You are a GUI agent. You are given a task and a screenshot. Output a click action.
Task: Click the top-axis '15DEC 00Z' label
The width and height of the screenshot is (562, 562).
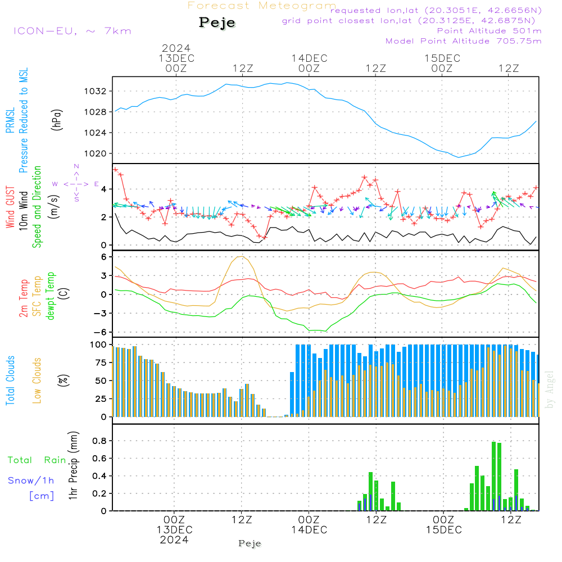coord(442,63)
